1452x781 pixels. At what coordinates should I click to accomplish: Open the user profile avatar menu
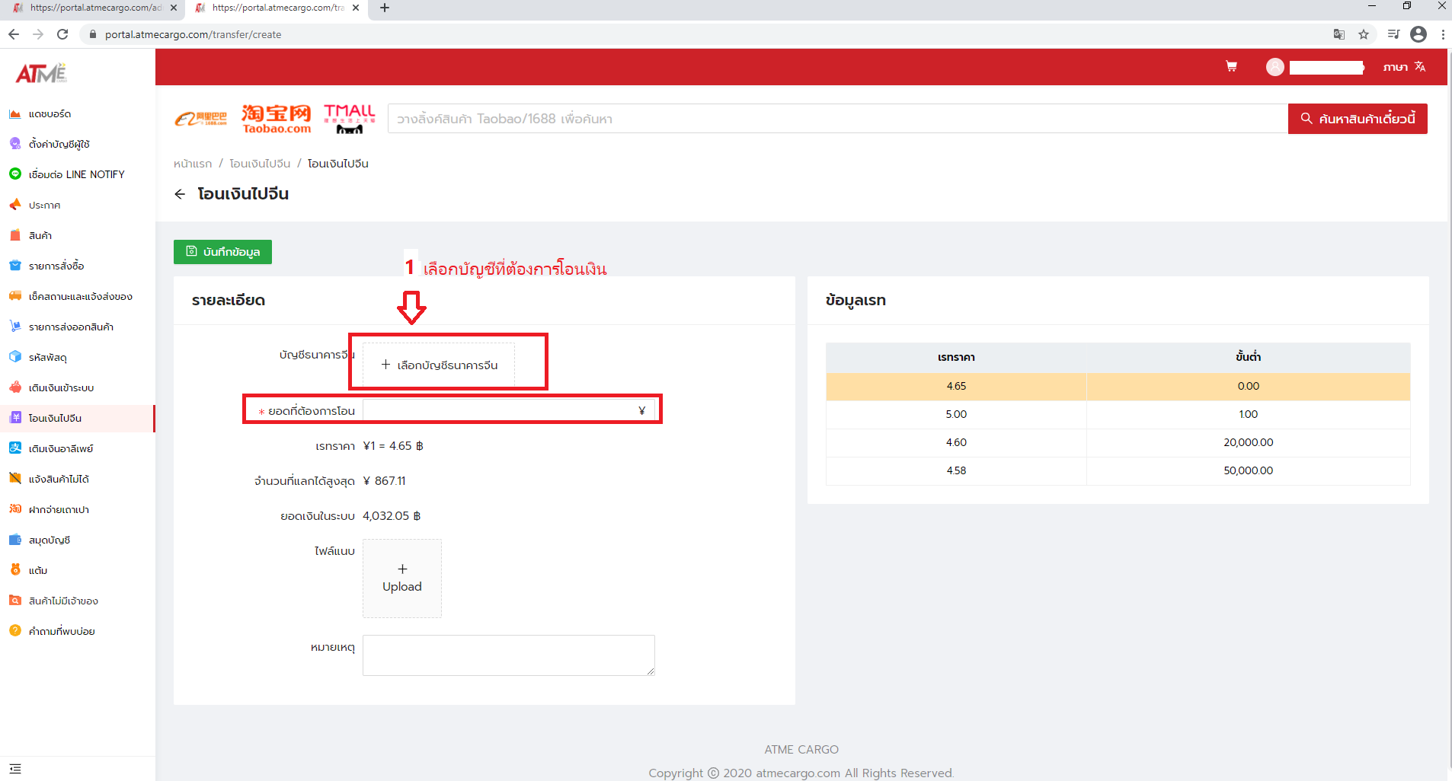point(1274,67)
